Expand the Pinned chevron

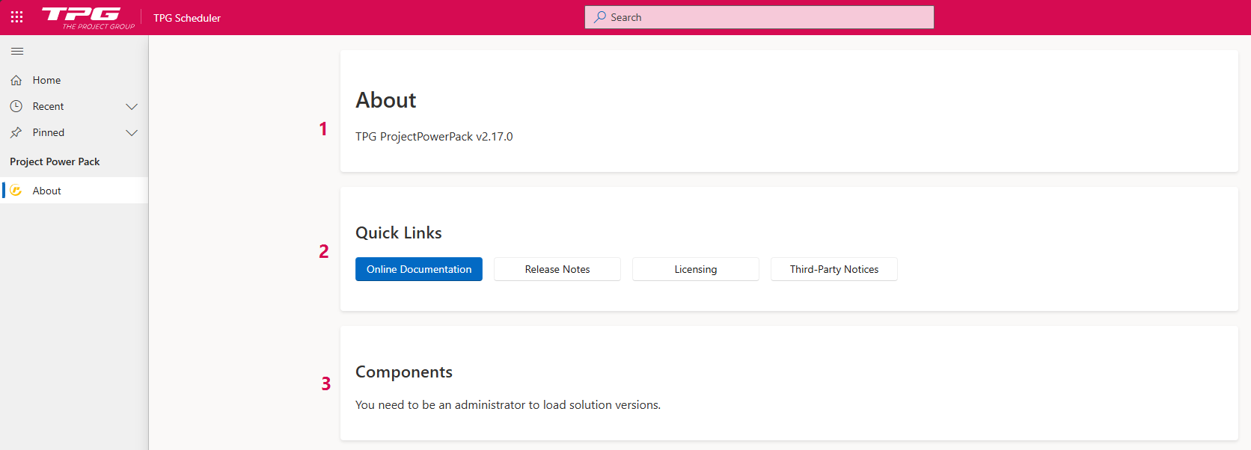click(132, 133)
